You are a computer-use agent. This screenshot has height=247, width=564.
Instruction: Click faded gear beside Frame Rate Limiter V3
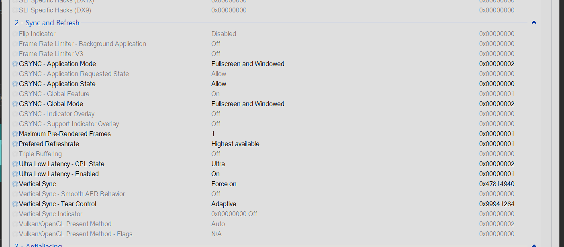click(x=15, y=54)
